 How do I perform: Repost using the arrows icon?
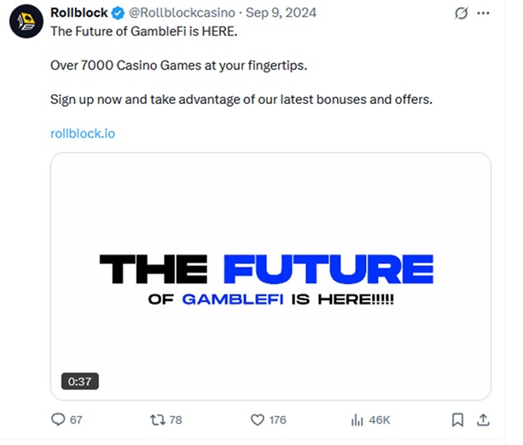(157, 419)
